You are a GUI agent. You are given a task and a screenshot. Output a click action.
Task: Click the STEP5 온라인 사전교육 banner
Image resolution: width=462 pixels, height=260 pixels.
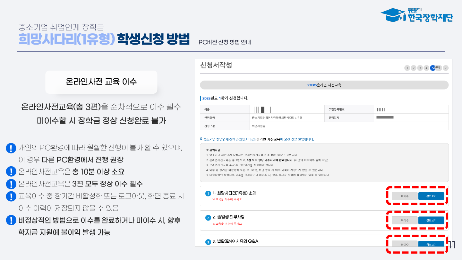tap(324, 85)
